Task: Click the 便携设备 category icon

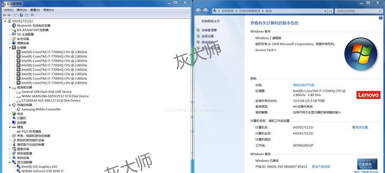Action: [x=14, y=43]
